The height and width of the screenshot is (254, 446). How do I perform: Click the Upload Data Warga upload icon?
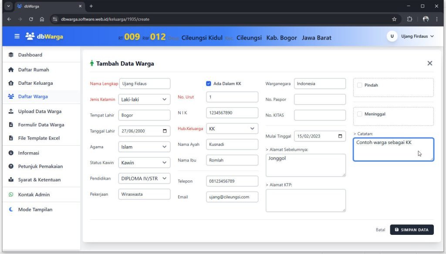pos(11,111)
